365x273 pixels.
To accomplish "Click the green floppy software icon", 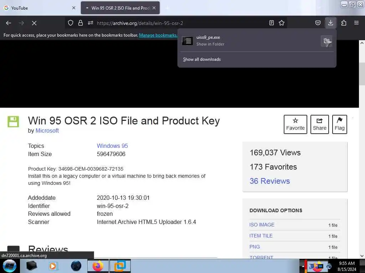I will click(13, 122).
